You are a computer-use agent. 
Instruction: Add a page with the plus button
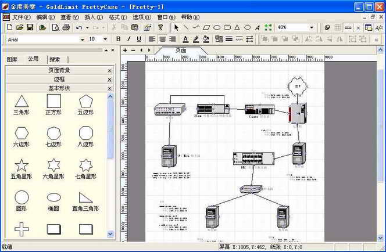pyautogui.click(x=125, y=50)
